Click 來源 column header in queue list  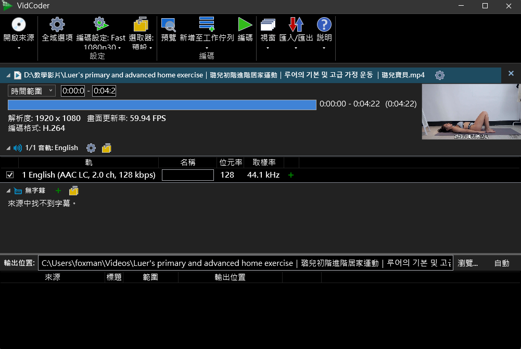click(x=53, y=277)
